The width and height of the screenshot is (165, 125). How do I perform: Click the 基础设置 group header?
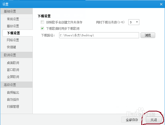coord(17,11)
